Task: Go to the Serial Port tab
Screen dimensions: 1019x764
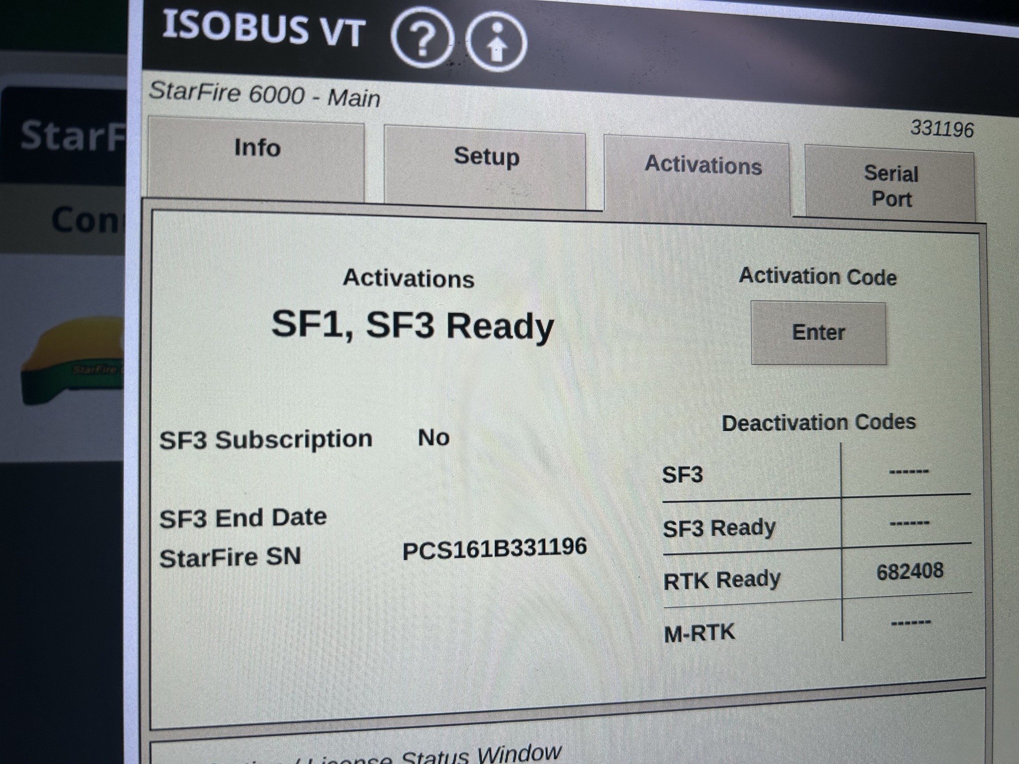Action: [x=891, y=186]
